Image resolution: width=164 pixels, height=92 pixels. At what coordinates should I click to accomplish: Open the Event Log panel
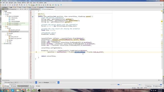(x=149, y=86)
